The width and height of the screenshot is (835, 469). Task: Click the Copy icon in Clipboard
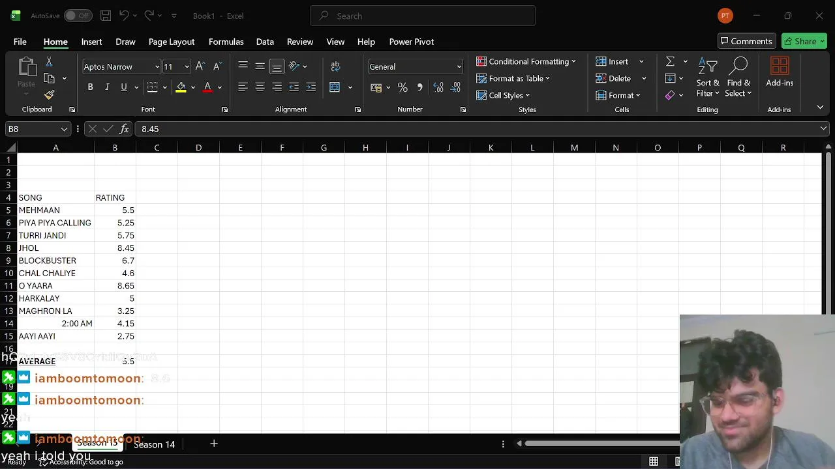point(49,78)
